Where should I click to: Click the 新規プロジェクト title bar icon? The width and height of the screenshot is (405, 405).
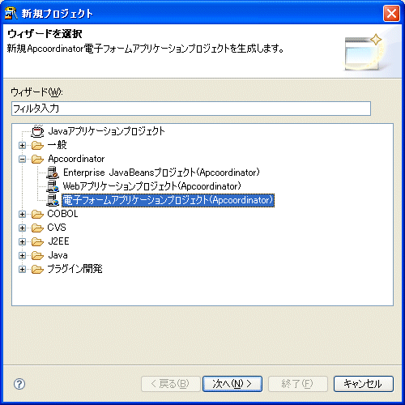point(11,13)
